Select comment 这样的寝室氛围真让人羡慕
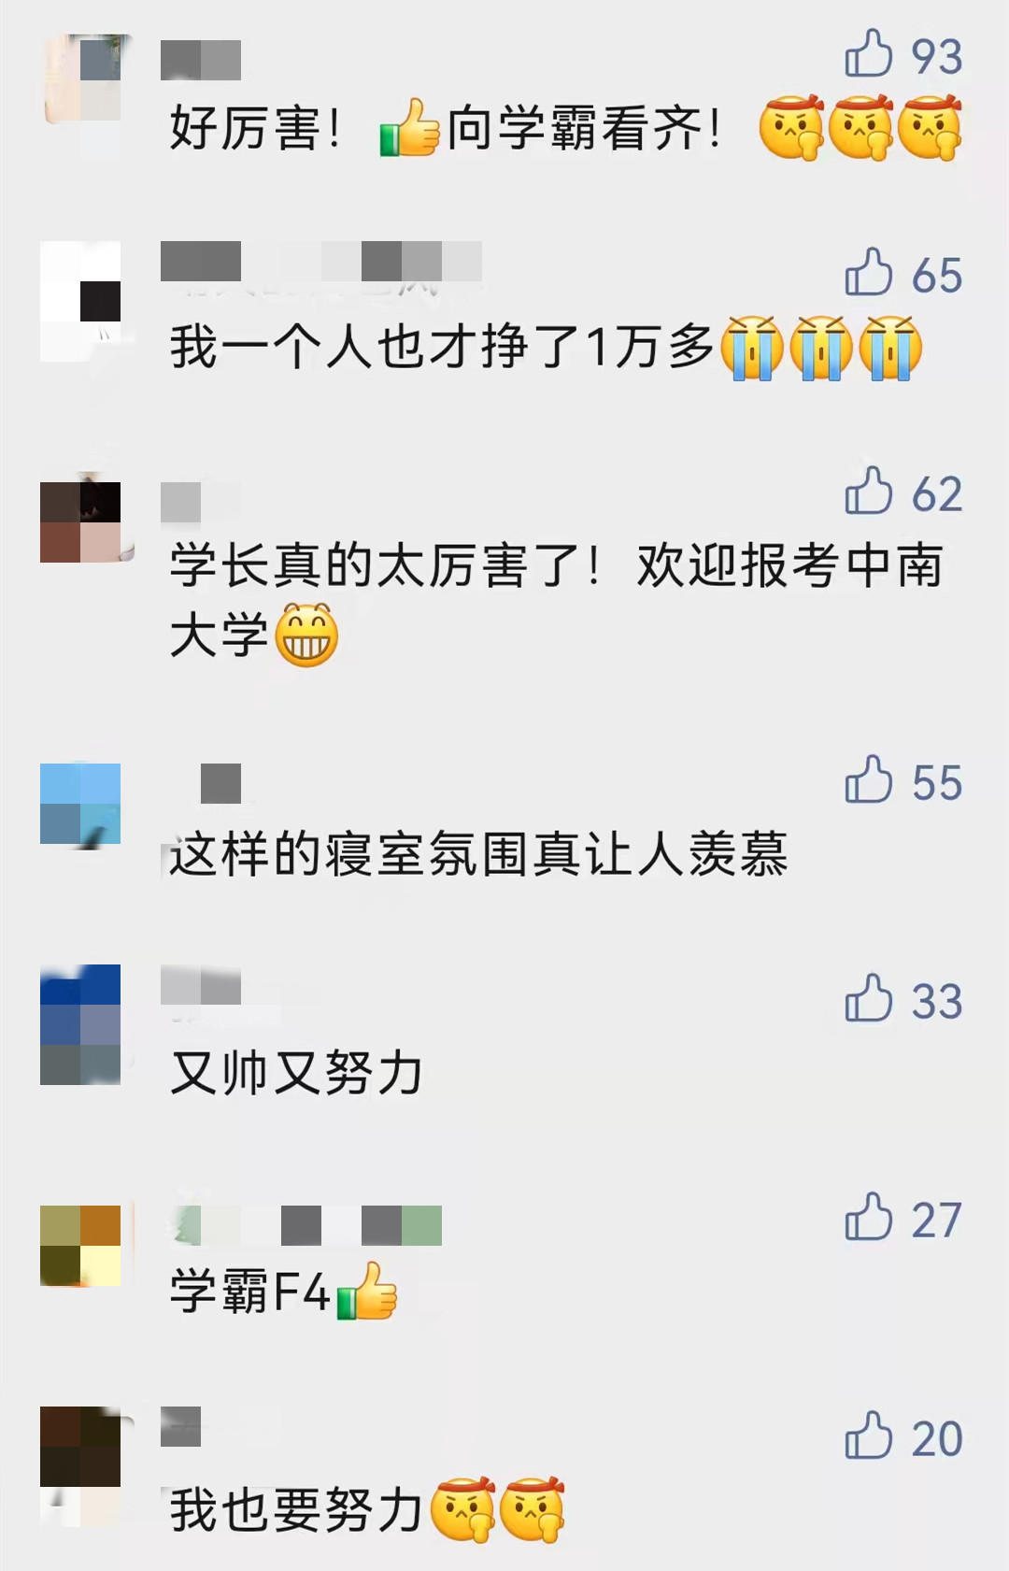 pyautogui.click(x=478, y=854)
